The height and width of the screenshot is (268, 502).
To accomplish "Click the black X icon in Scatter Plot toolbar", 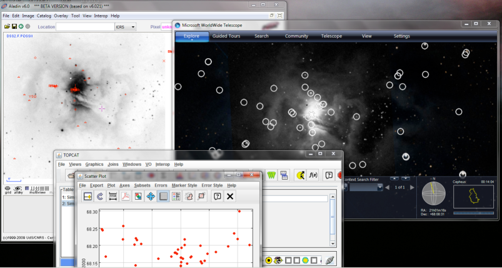I will coord(230,197).
